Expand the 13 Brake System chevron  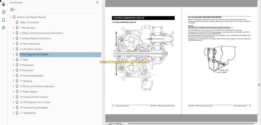(14, 92)
